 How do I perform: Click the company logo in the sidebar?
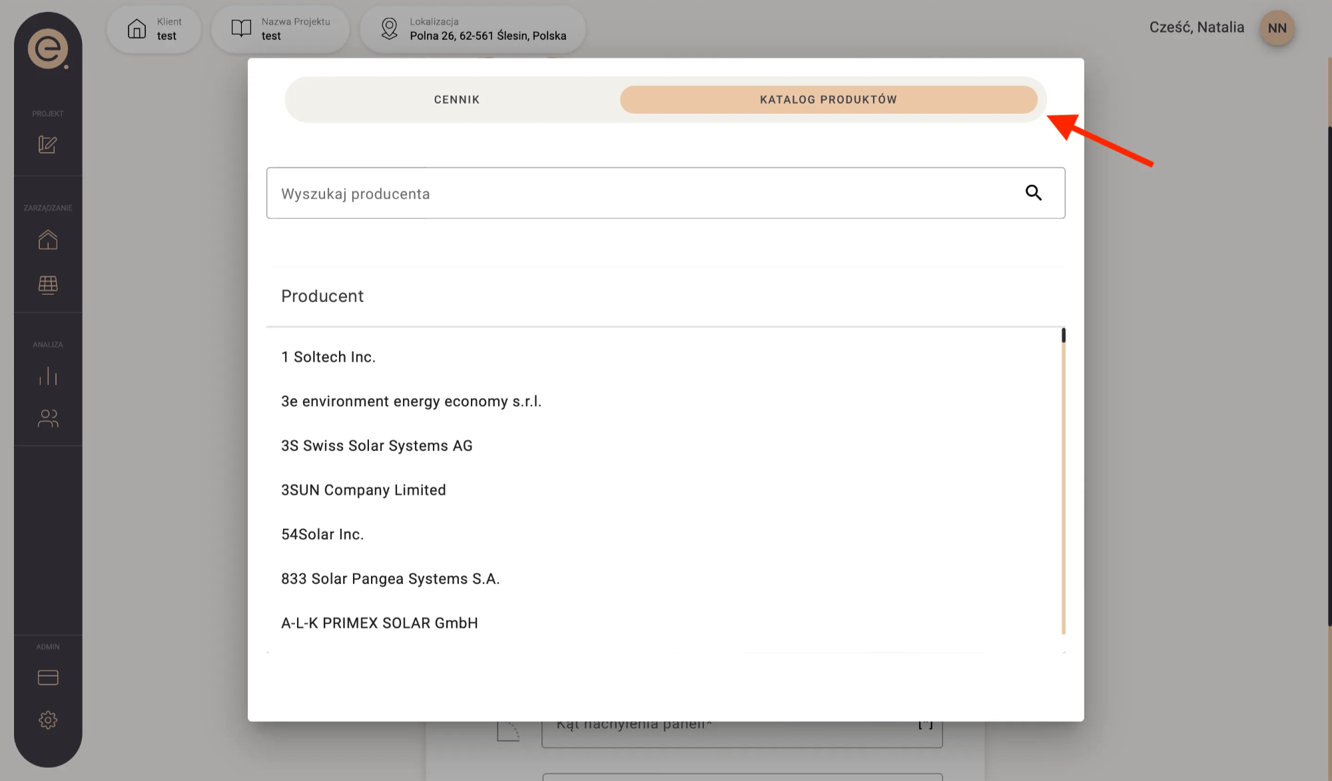[x=48, y=49]
